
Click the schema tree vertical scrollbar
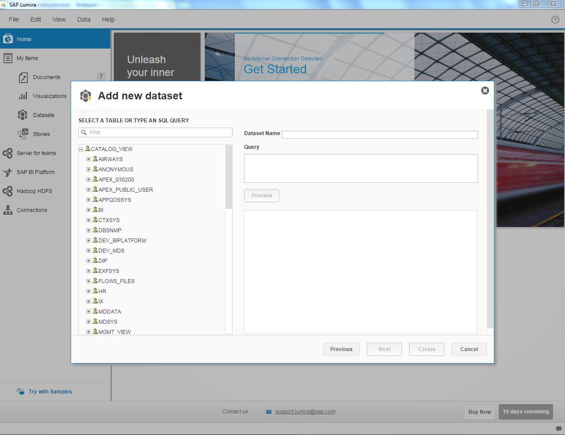point(229,177)
